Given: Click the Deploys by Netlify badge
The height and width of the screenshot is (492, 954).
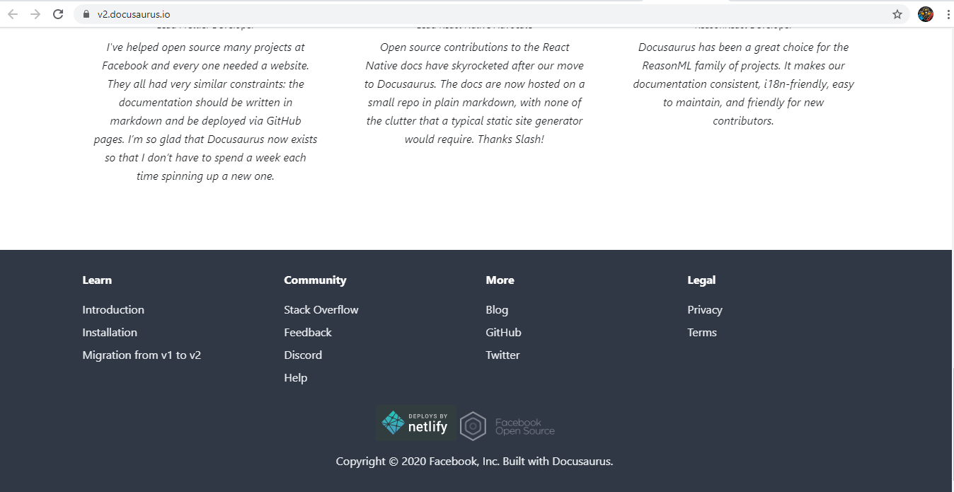Looking at the screenshot, I should pyautogui.click(x=416, y=423).
